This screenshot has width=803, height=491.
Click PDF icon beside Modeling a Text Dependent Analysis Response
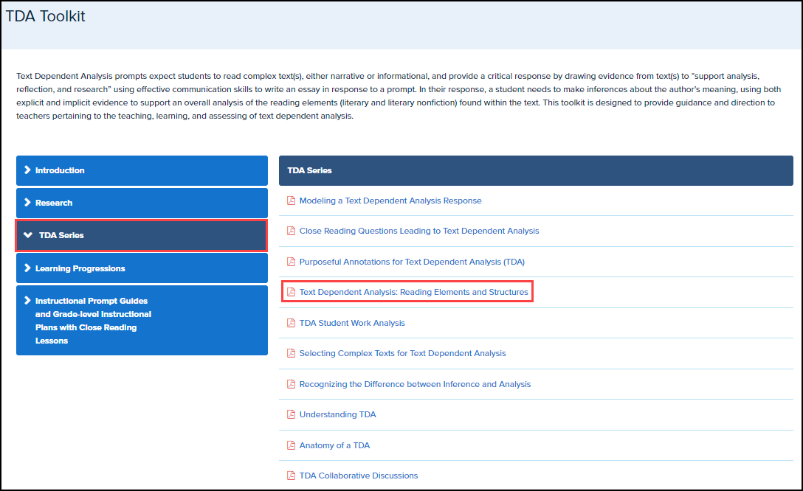[x=291, y=201]
